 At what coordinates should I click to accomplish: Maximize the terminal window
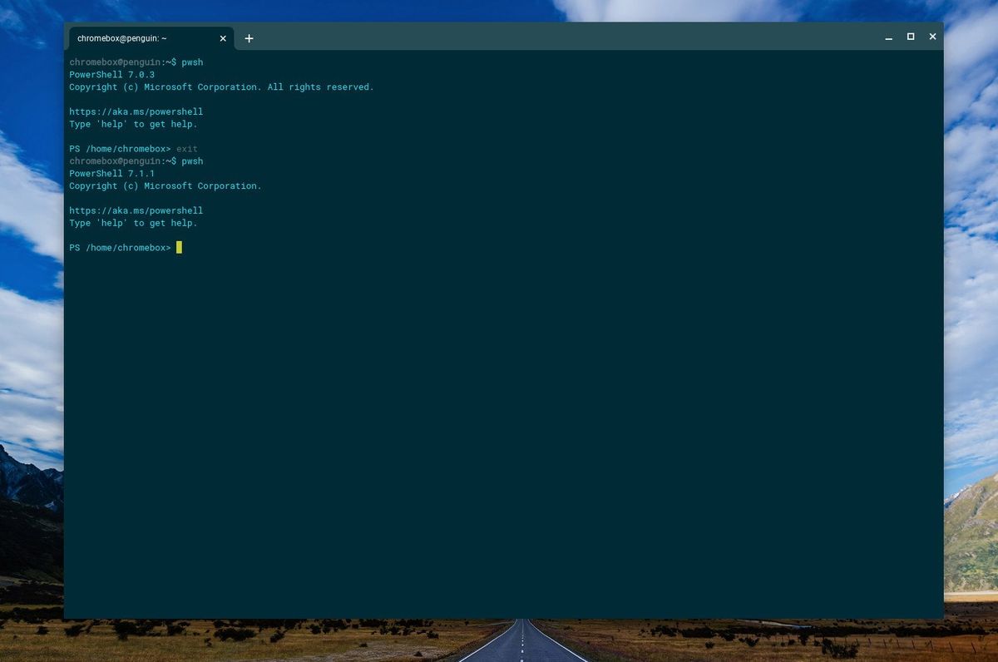pos(911,37)
